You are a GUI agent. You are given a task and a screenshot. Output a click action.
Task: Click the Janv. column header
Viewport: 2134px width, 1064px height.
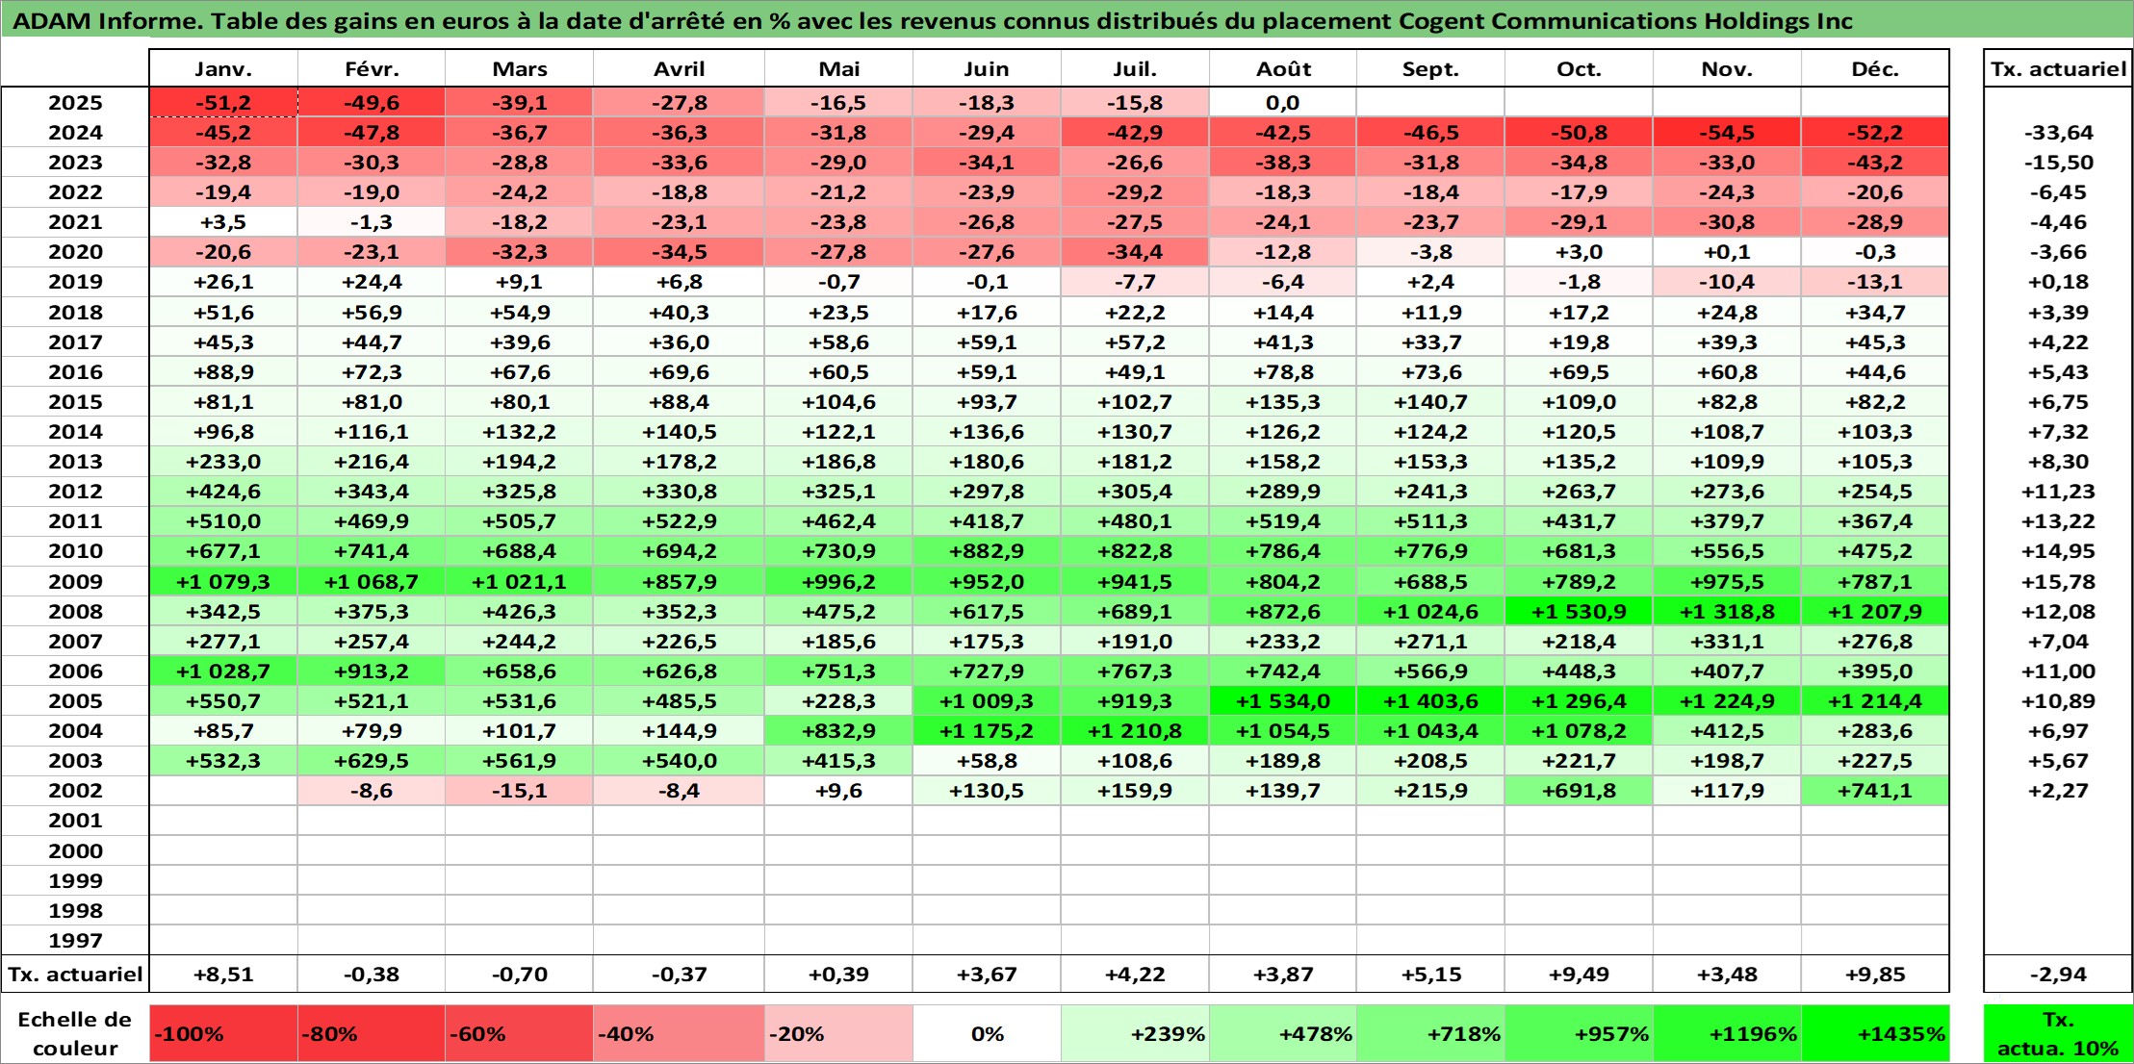[x=223, y=69]
